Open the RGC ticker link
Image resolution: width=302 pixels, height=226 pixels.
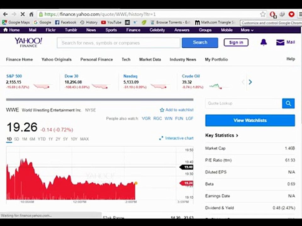tap(158, 118)
